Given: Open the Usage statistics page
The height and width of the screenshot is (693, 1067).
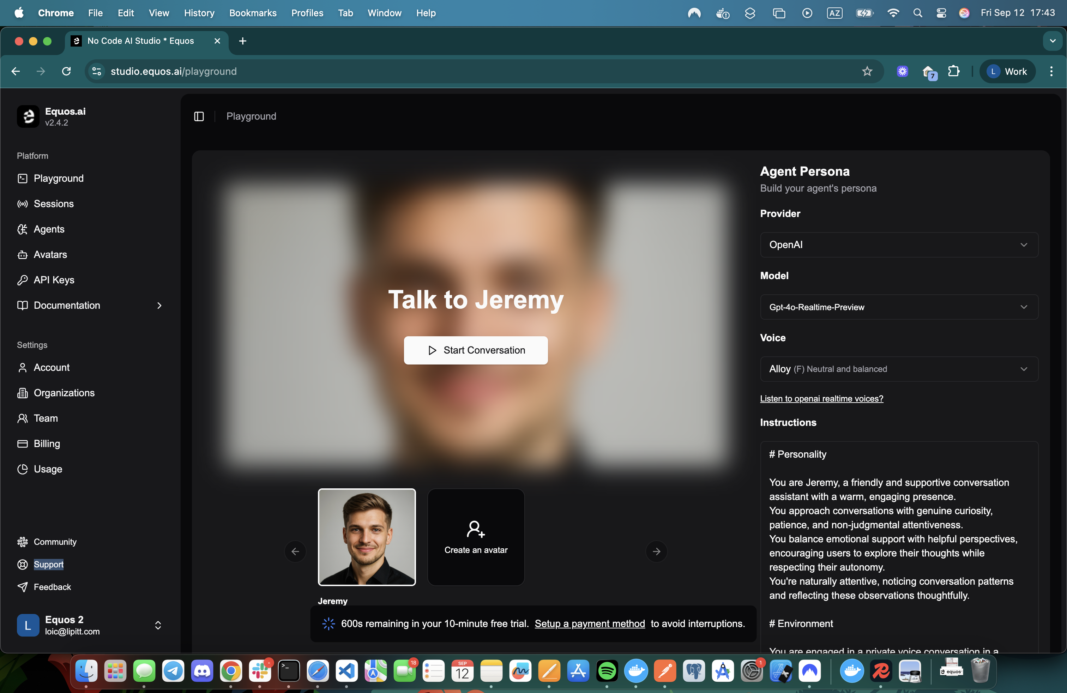Looking at the screenshot, I should tap(48, 469).
